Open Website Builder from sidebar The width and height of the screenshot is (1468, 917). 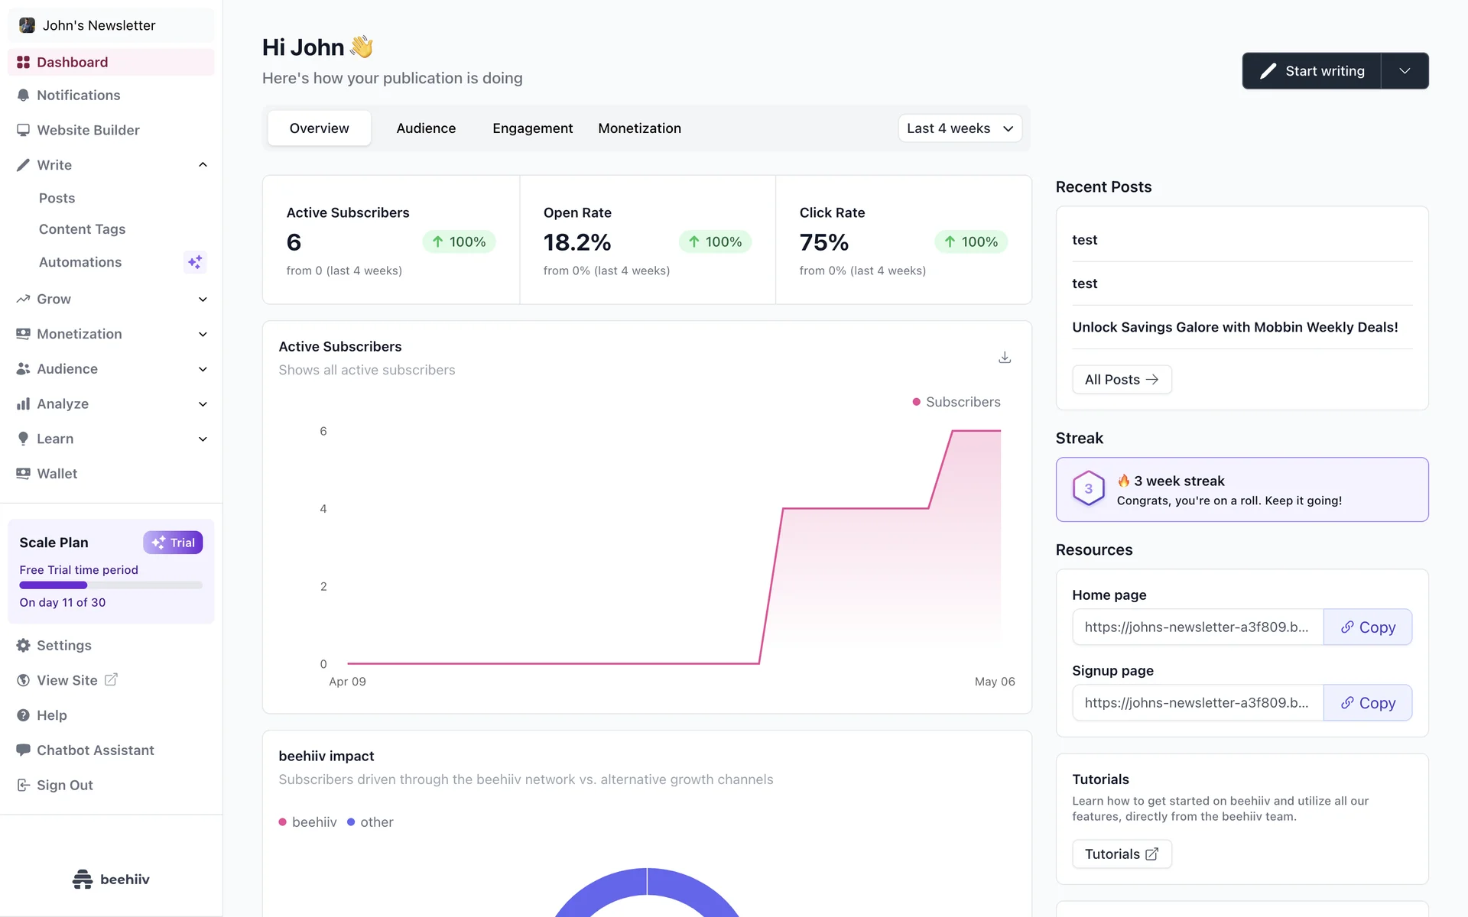tap(88, 130)
